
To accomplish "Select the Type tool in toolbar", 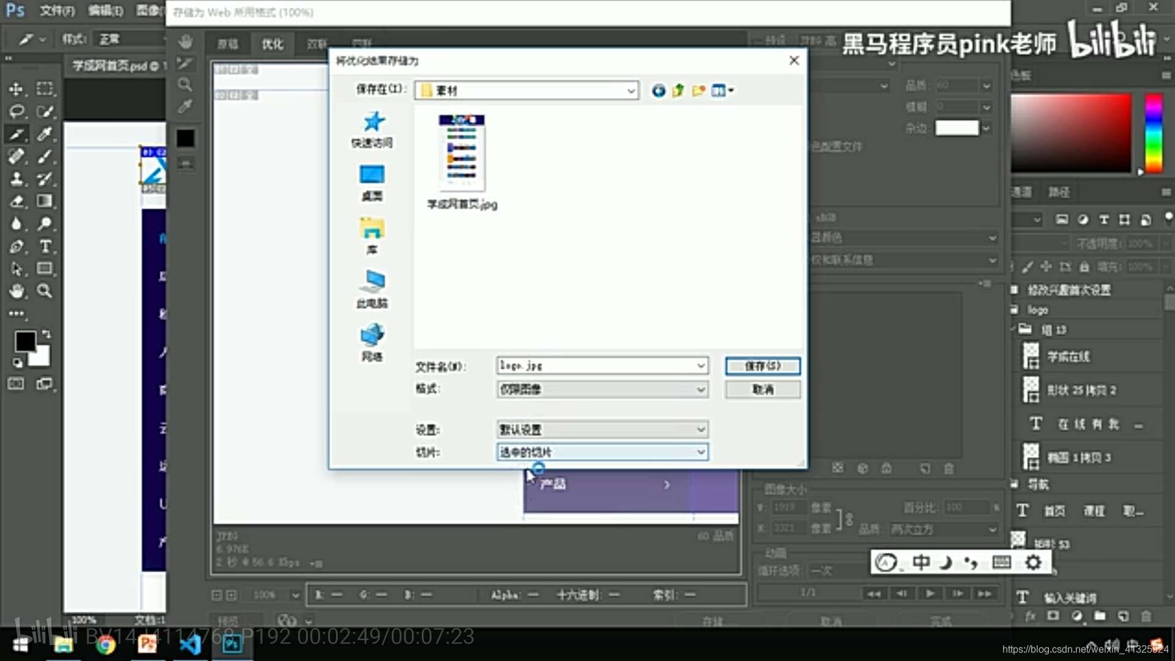I will [45, 247].
